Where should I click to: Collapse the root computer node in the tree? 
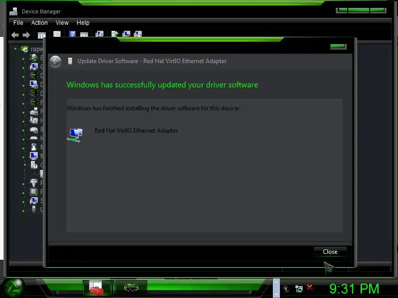coord(15,49)
